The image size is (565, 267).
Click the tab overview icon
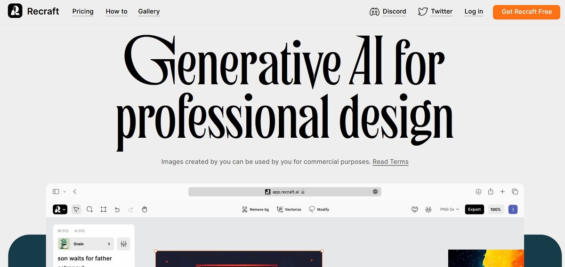tap(515, 192)
